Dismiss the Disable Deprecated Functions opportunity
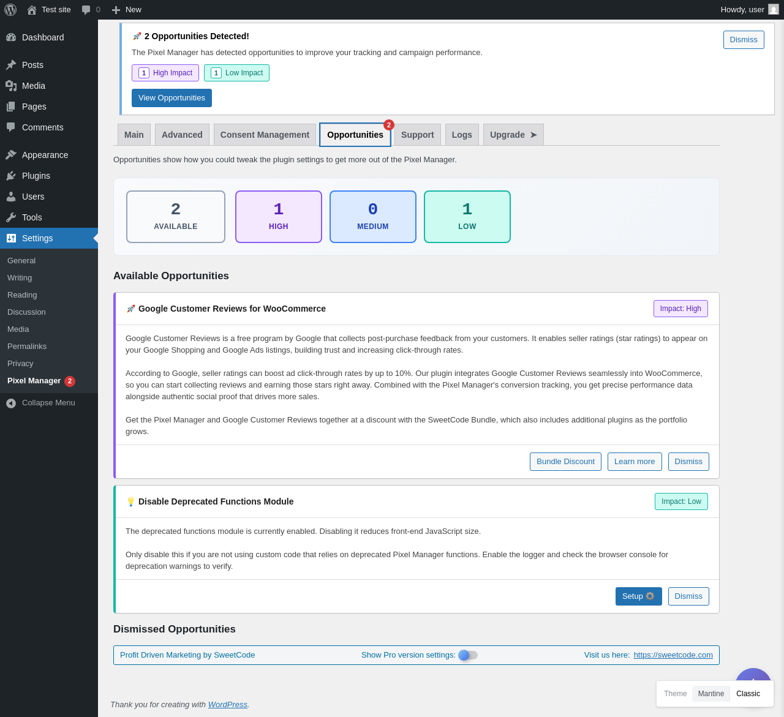 click(688, 596)
